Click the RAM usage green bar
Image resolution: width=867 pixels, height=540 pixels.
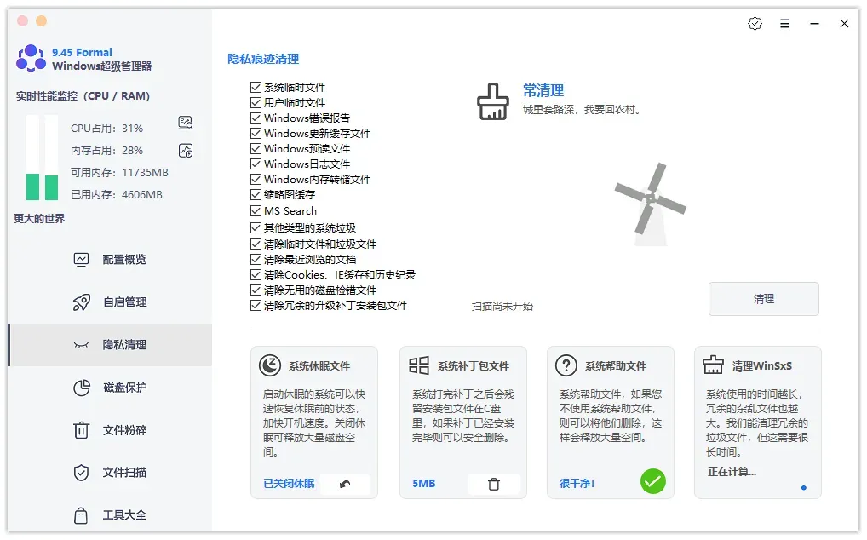(51, 187)
